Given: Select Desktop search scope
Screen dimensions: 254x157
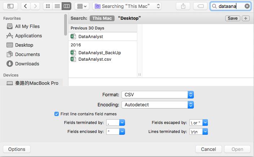Looking at the screenshot, I should coord(129,18).
